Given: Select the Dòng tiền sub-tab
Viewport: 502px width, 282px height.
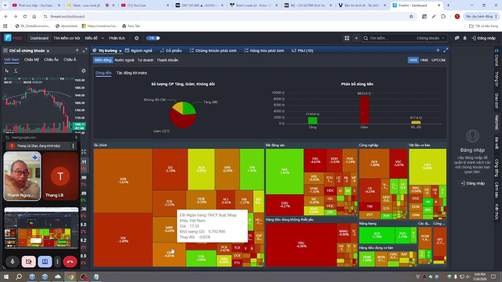Looking at the screenshot, I should tap(104, 73).
